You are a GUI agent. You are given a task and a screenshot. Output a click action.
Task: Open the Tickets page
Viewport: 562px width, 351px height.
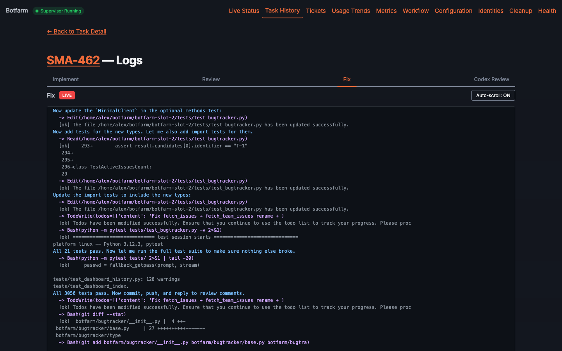tap(316, 11)
